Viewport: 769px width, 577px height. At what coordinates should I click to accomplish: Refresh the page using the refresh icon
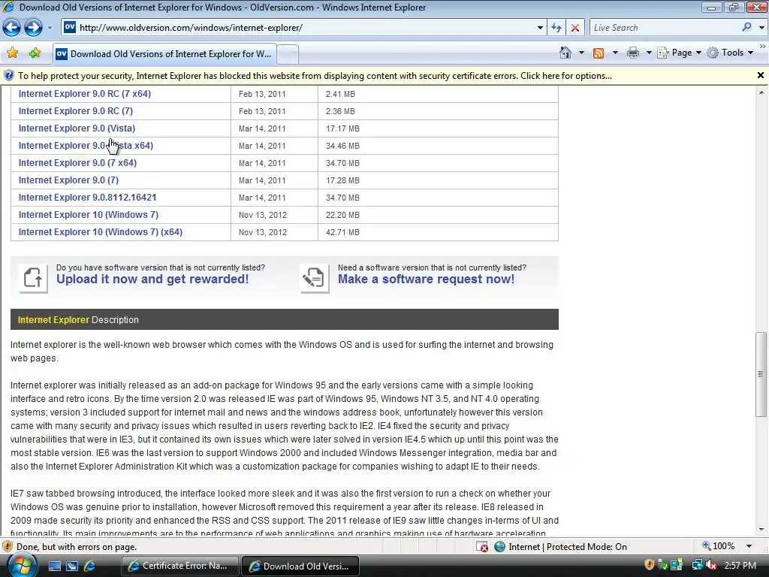click(556, 28)
